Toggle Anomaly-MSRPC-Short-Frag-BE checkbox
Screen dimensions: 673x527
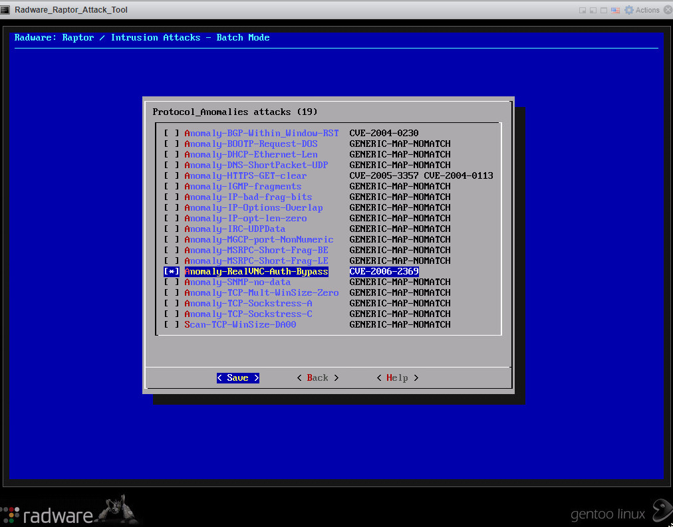point(172,251)
